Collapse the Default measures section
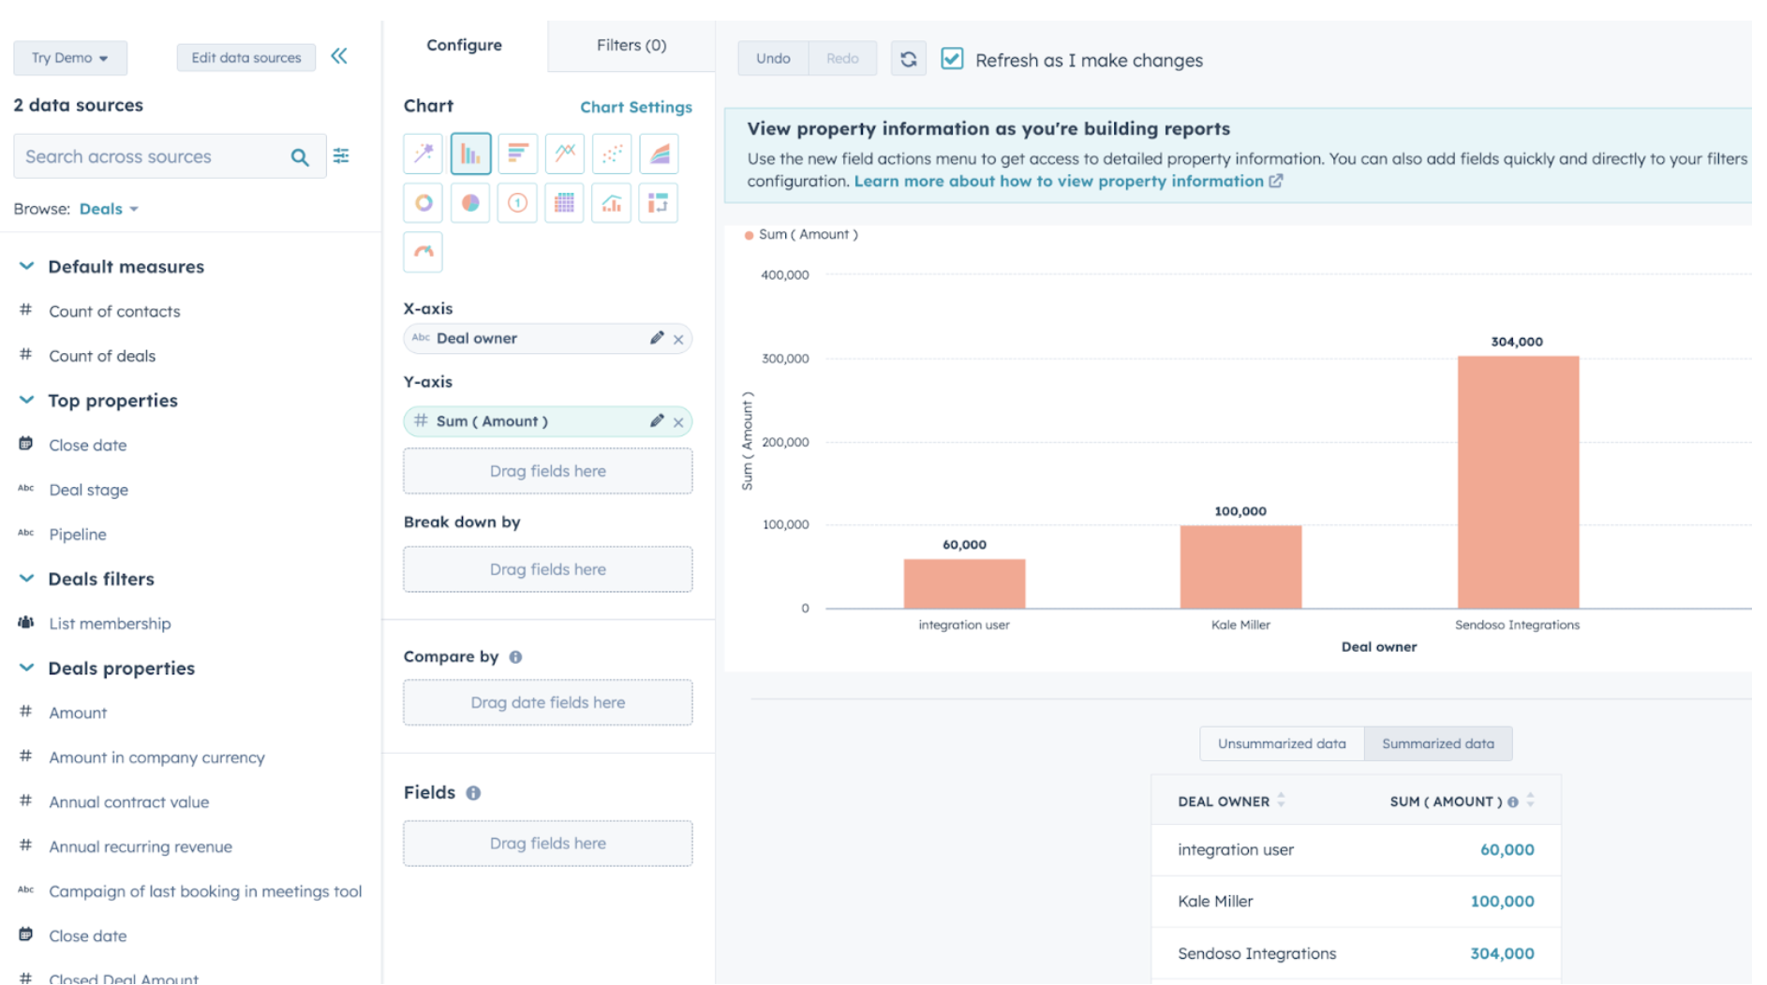The image size is (1767, 985). click(27, 266)
